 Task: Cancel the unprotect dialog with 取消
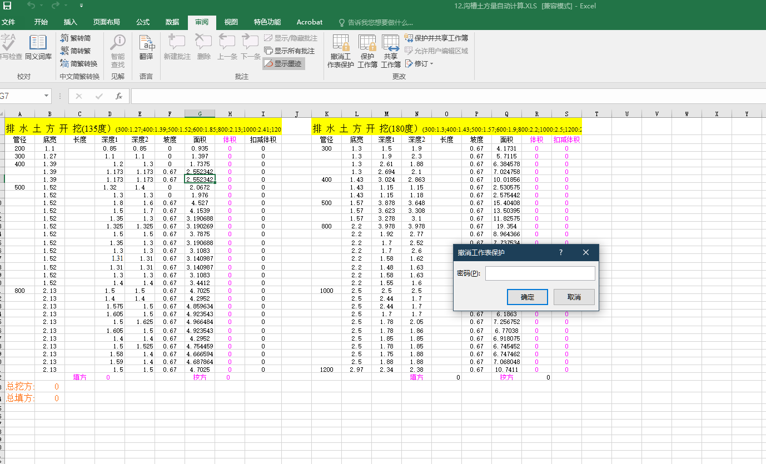pos(574,297)
